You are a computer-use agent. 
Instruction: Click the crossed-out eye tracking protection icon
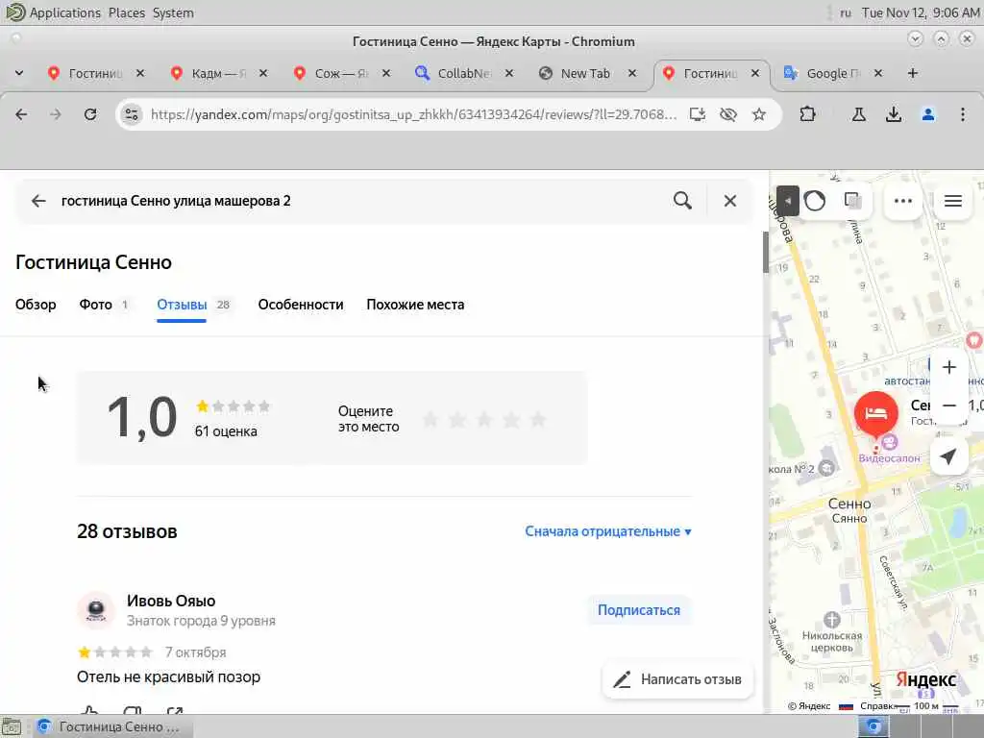(x=728, y=114)
